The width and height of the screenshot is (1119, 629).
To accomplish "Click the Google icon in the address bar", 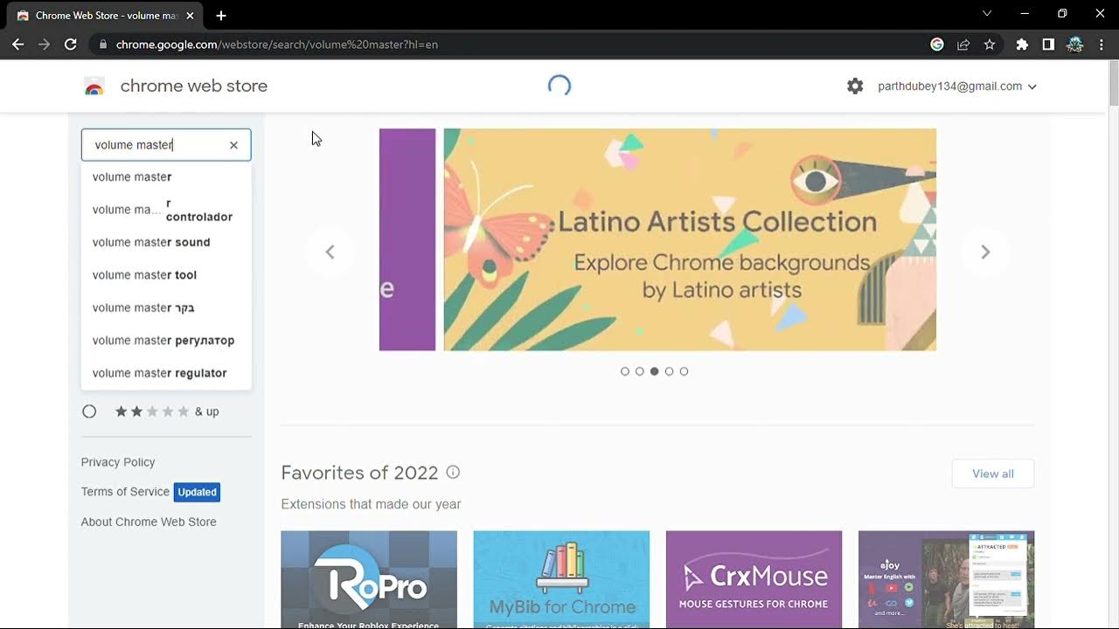I will [x=937, y=45].
